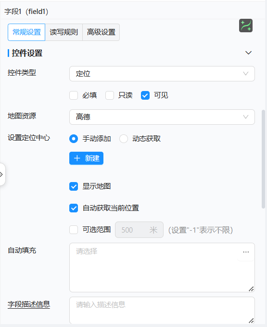This screenshot has width=267, height=327.
Task: Click the resize grip of 字段描述信息 textarea
Action: (251, 321)
